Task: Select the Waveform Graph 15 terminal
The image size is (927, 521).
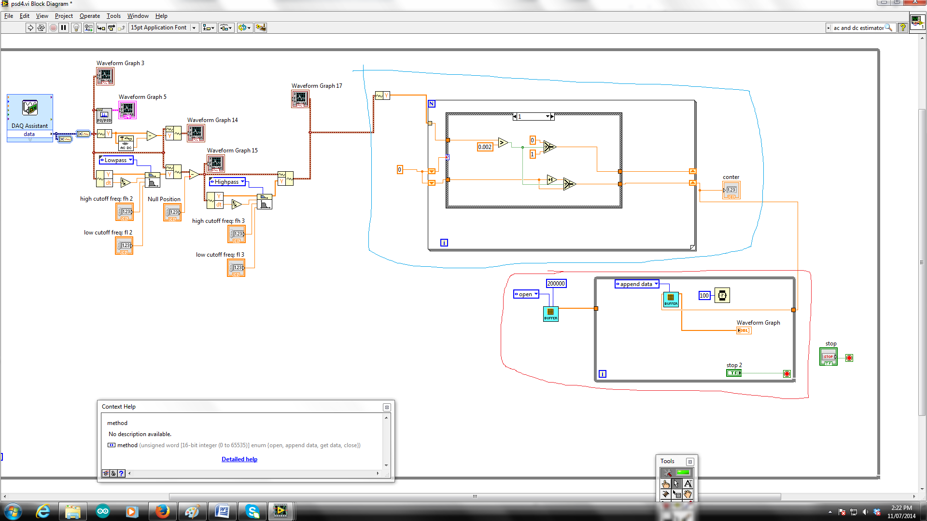Action: coord(216,164)
